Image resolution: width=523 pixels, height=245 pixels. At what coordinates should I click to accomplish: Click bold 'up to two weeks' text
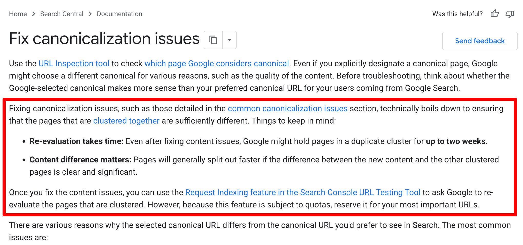pyautogui.click(x=456, y=141)
